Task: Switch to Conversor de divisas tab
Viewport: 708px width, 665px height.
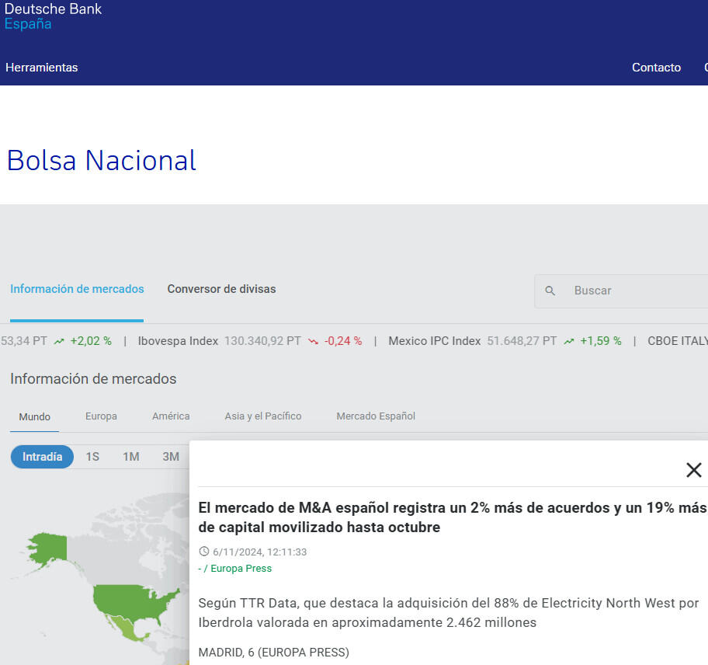Action: [221, 289]
